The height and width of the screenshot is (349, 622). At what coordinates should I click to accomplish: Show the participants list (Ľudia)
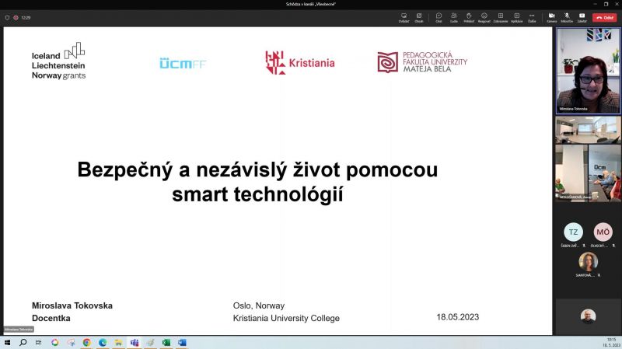tap(453, 16)
